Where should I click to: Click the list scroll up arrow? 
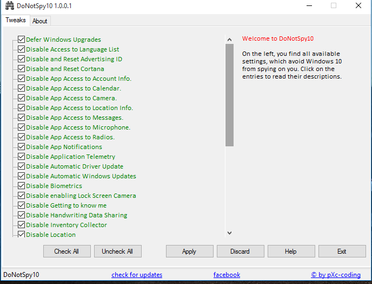coord(229,40)
